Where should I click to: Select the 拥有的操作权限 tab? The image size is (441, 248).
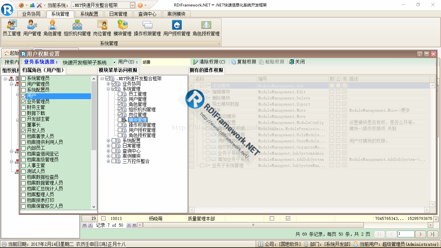206,70
